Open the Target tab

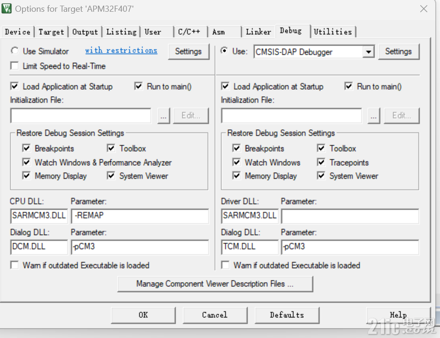51,31
